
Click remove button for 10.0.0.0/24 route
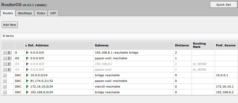click(5, 75)
